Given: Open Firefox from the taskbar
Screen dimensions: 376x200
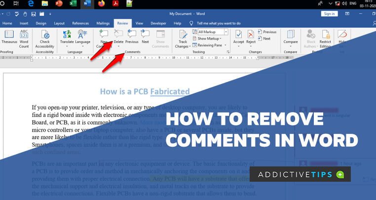Looking at the screenshot, I should coord(102,4).
